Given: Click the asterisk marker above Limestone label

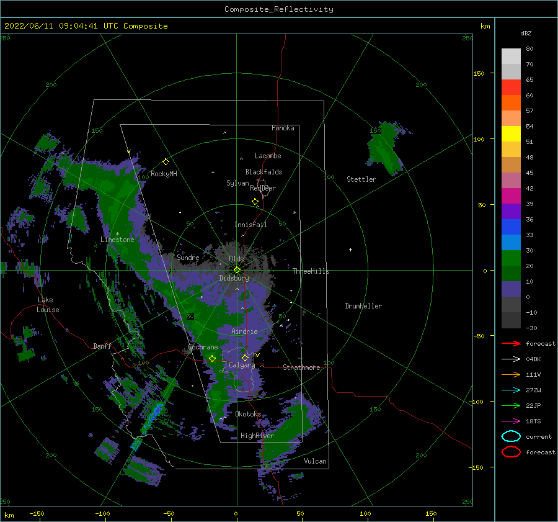Looking at the screenshot, I should click(117, 234).
